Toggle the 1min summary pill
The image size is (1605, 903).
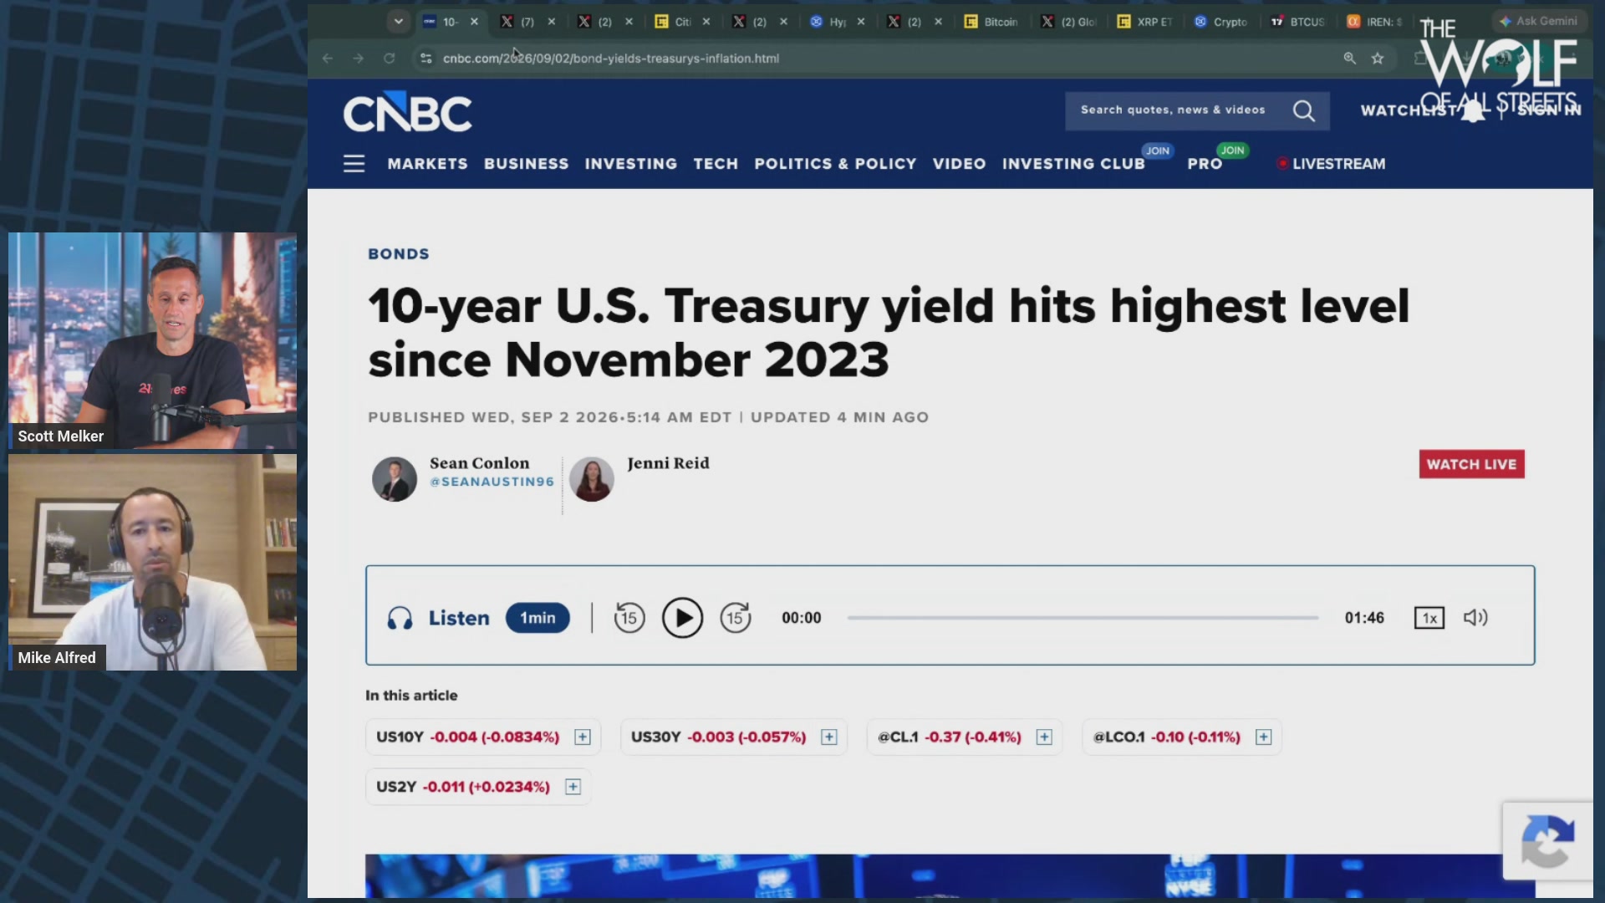click(x=538, y=618)
